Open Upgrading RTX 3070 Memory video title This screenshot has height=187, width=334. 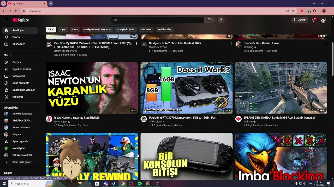pos(184,118)
